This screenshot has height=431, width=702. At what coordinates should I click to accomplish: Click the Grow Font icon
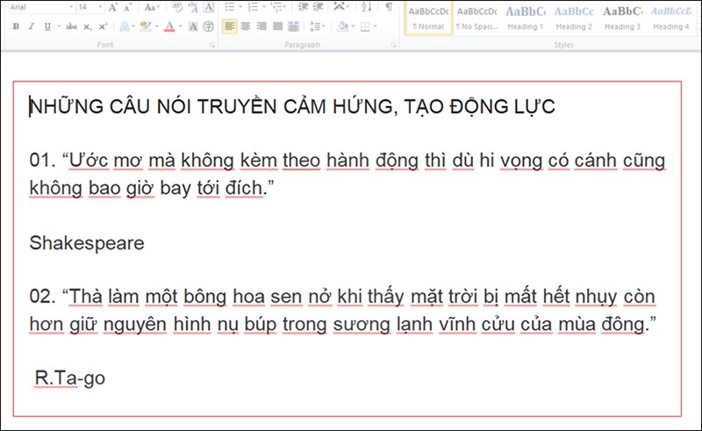click(x=113, y=7)
